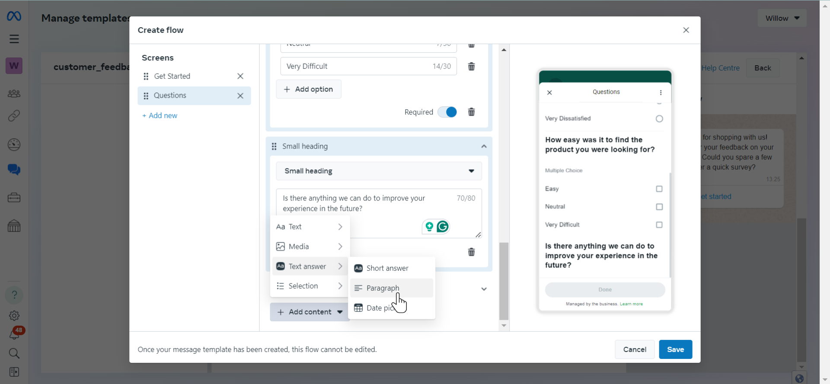Viewport: 830px width, 384px height.
Task: Check the Neutral checkbox in preview
Action: pyautogui.click(x=659, y=207)
